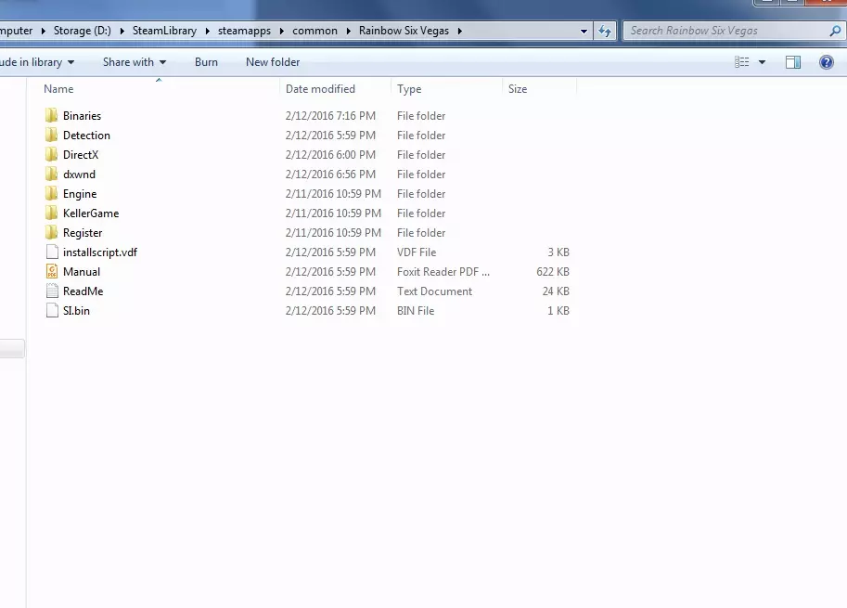Click the Manual PDF file icon
Image resolution: width=847 pixels, height=608 pixels.
click(52, 271)
